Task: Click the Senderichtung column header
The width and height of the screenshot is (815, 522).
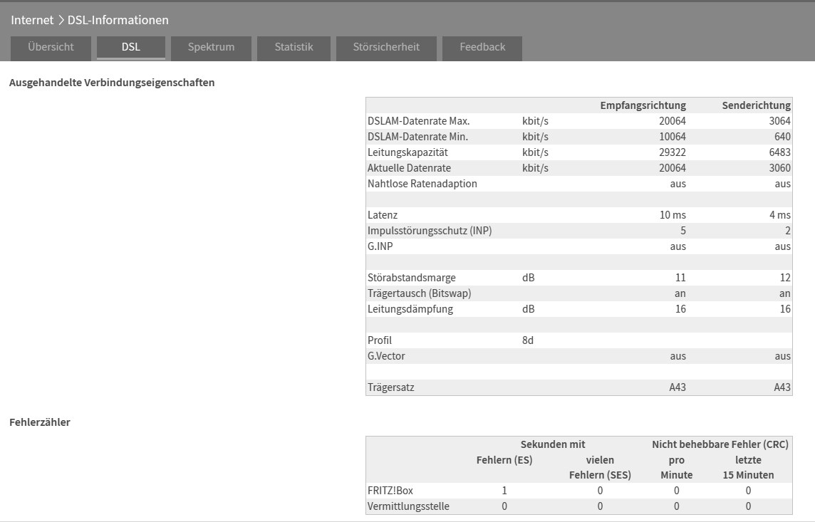Action: coord(756,105)
